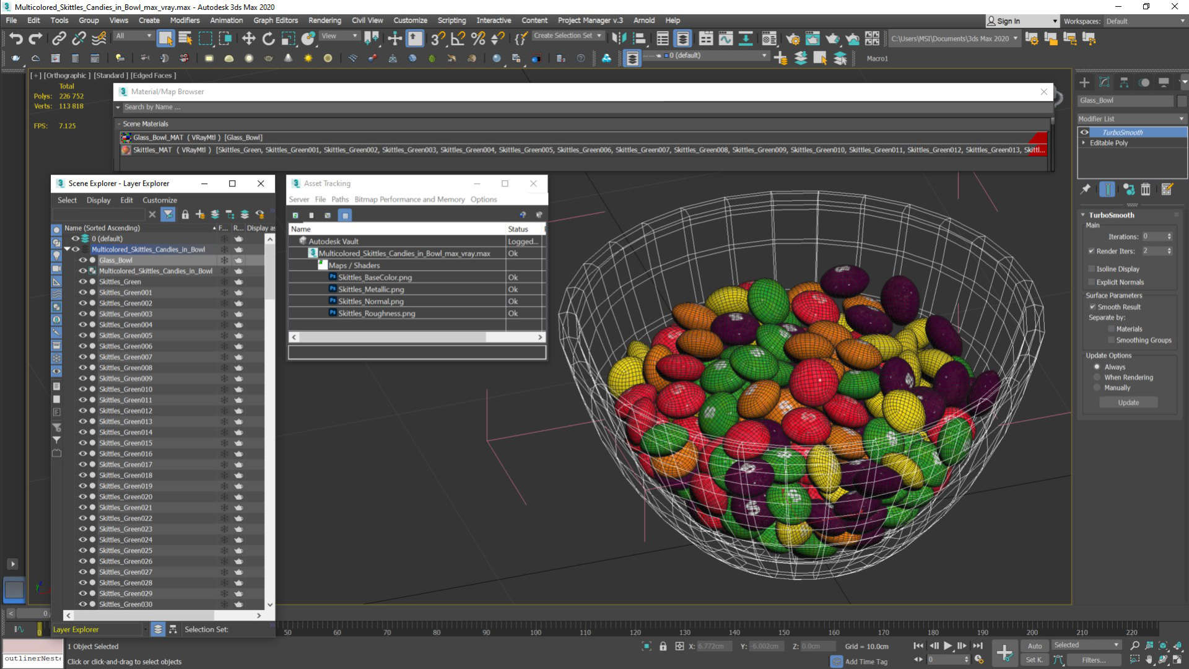
Task: Enable Explicit Normals checkbox
Action: pyautogui.click(x=1091, y=282)
